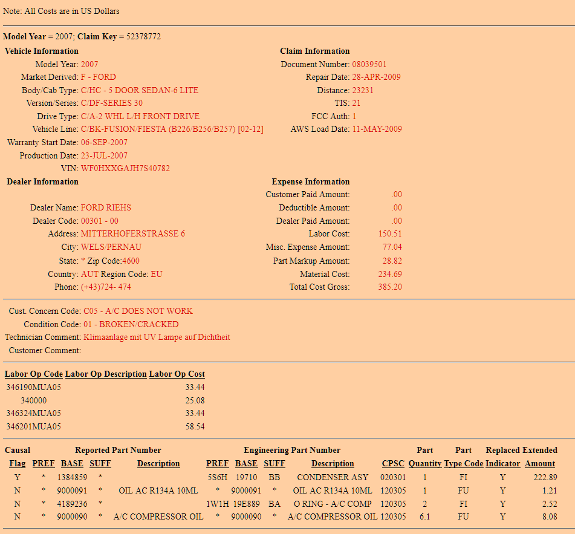The height and width of the screenshot is (534, 575).
Task: Click the Extended Amount column header
Action: click(x=539, y=464)
